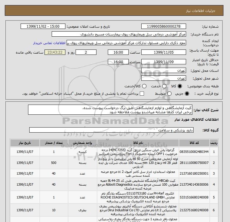Screen dimensions: 230x222
Task: Click the جزئیات اطلاعات نیاز header title
Action: (x=201, y=11)
